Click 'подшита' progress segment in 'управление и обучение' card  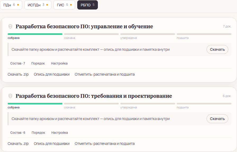point(204,34)
